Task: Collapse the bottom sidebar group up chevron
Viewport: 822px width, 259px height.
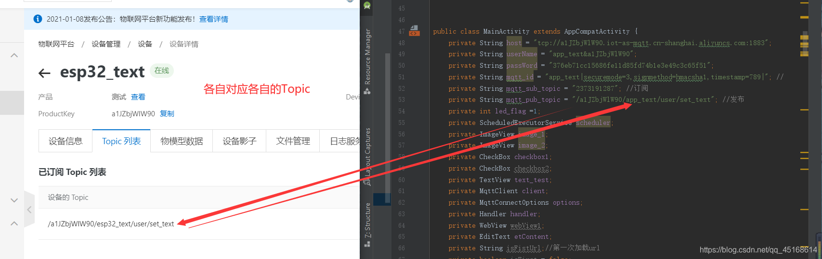Action: coord(14,223)
